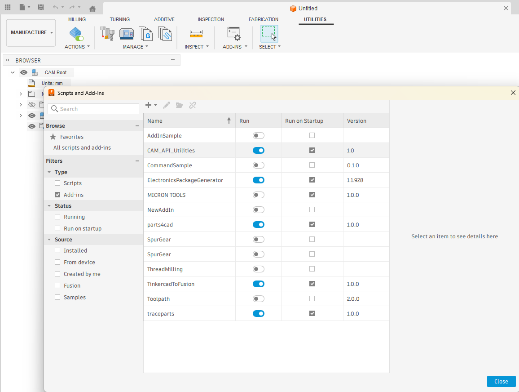Collapse the Filters section

tap(137, 161)
